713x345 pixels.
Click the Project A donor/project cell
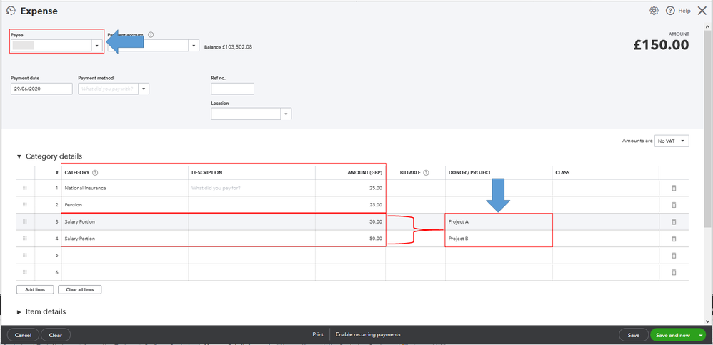click(499, 222)
